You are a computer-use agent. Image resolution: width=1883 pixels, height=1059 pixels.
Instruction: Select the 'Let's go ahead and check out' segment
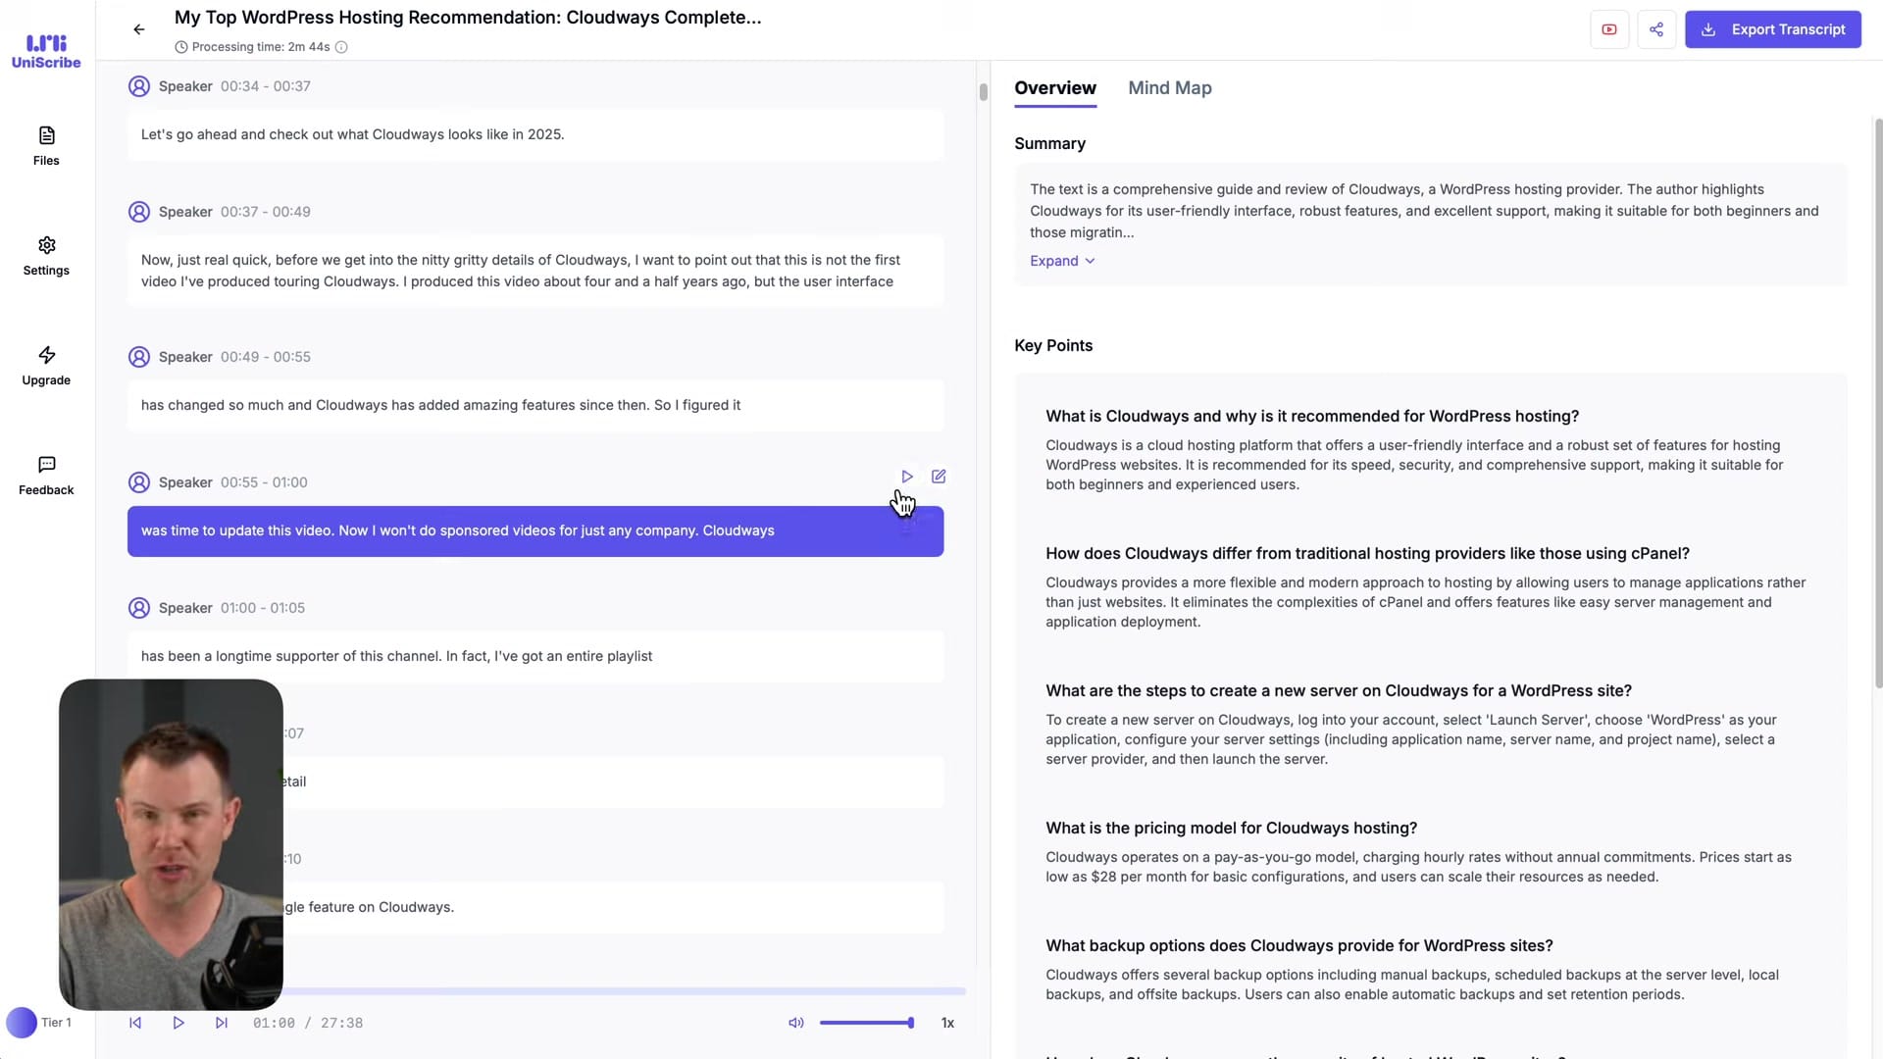pos(535,134)
